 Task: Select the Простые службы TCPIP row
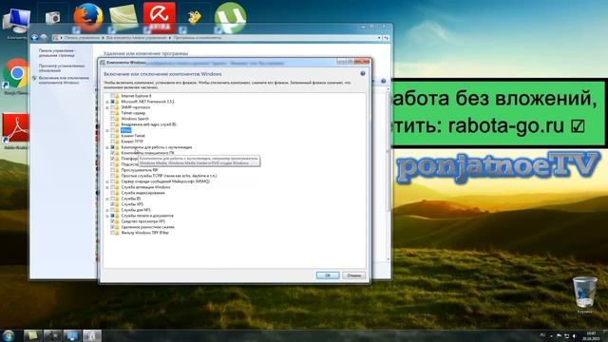click(x=169, y=176)
